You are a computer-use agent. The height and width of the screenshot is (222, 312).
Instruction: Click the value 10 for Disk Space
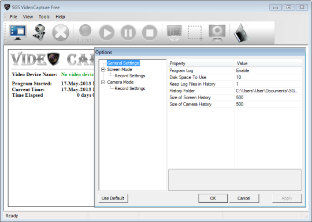pyautogui.click(x=239, y=77)
